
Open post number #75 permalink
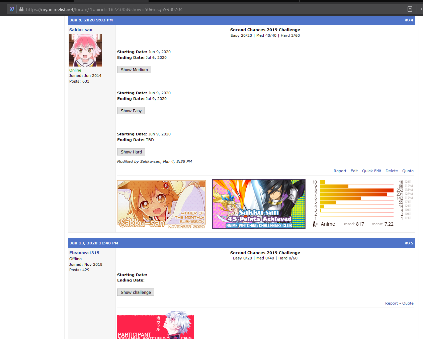pos(409,243)
